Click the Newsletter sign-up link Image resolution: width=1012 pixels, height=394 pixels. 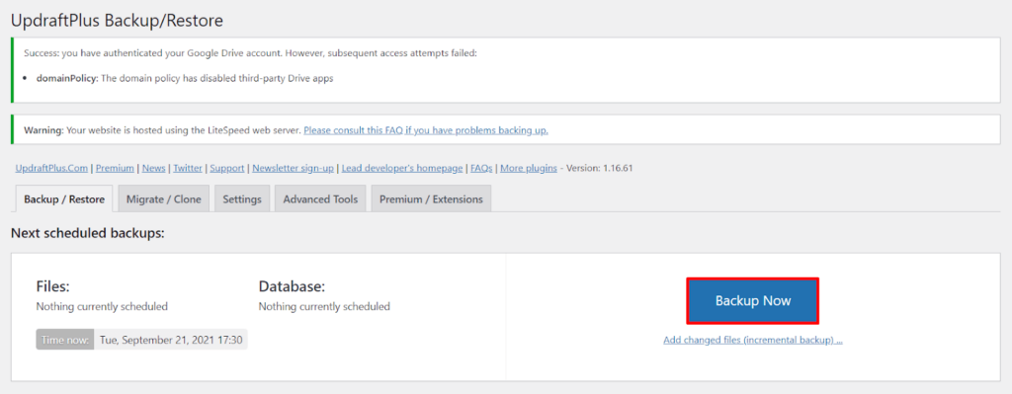(293, 168)
